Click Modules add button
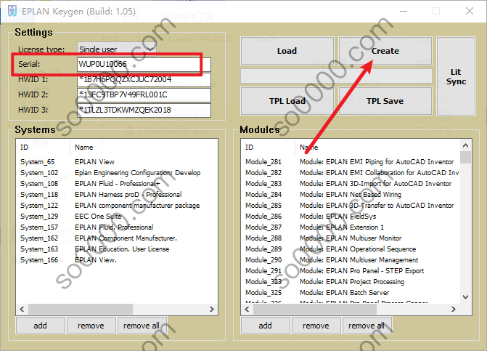 265,326
